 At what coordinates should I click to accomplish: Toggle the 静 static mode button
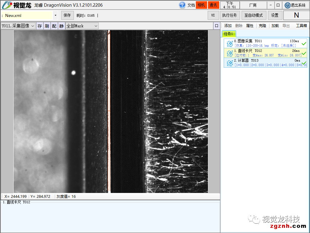click(61, 26)
